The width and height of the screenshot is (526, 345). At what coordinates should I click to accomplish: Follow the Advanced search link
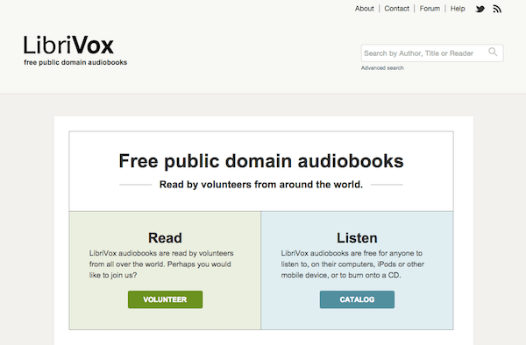click(382, 68)
